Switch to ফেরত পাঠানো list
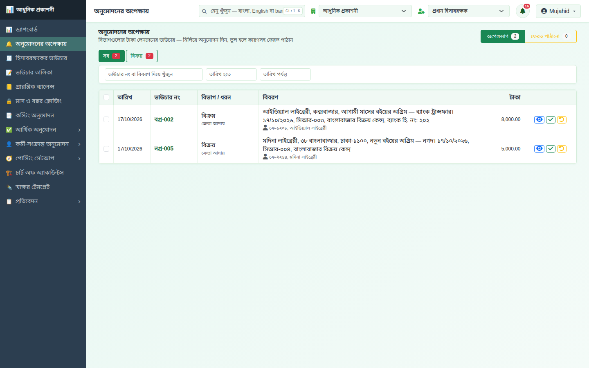The image size is (589, 368). click(x=551, y=36)
